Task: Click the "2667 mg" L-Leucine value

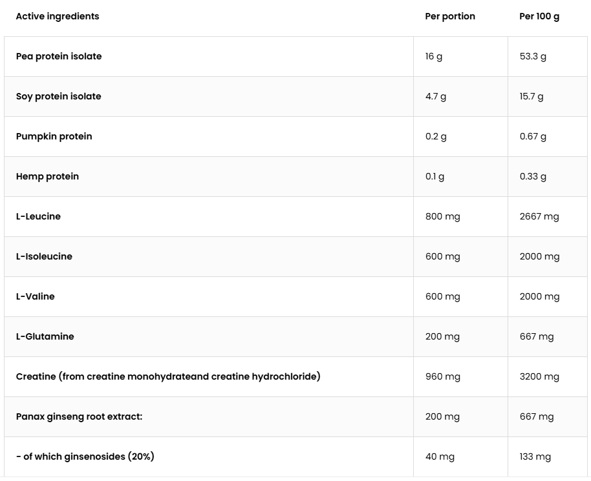Action: [x=539, y=216]
